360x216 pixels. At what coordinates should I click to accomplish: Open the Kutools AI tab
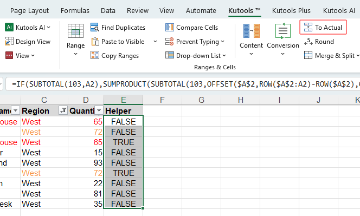click(339, 10)
